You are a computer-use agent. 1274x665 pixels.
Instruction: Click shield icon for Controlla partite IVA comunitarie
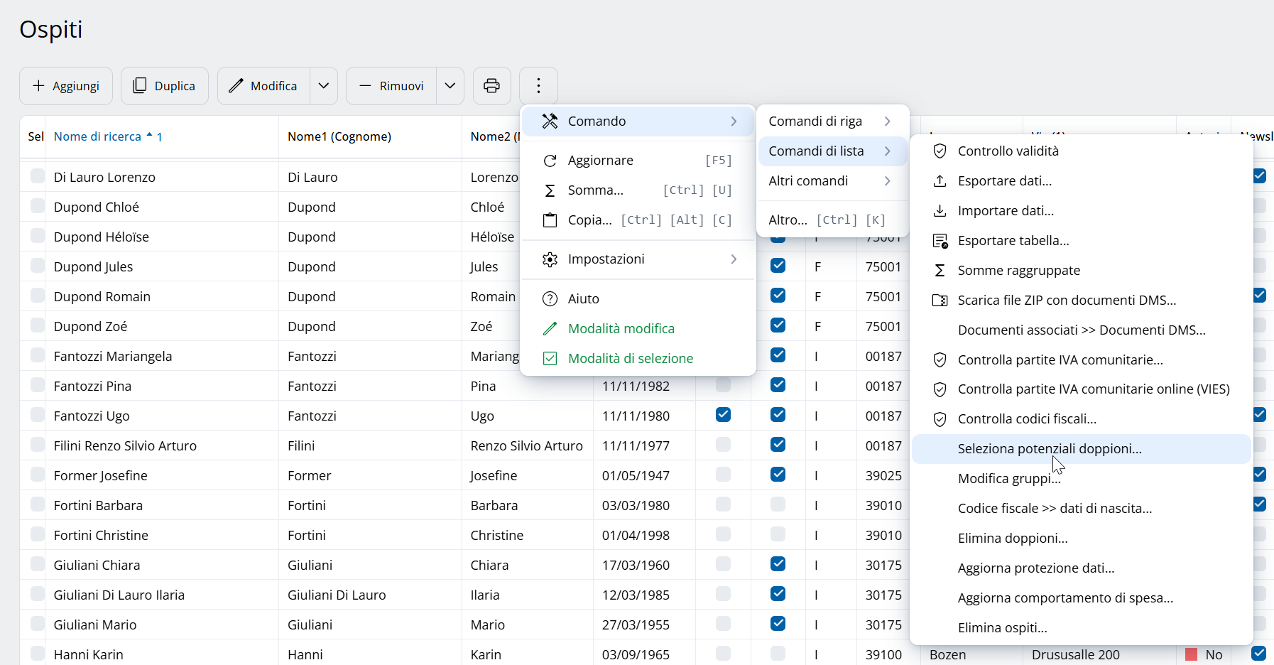tap(940, 360)
